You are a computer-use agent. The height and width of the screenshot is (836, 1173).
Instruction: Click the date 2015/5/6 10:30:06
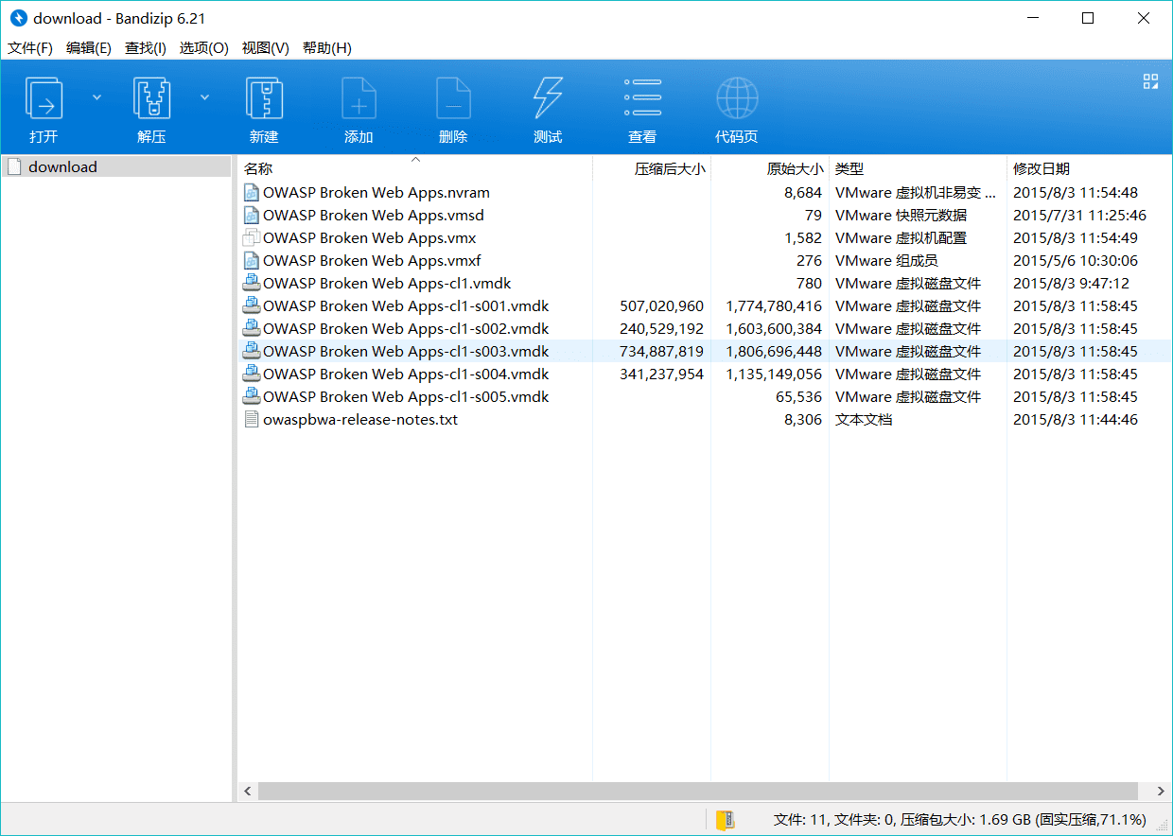[x=1076, y=260]
